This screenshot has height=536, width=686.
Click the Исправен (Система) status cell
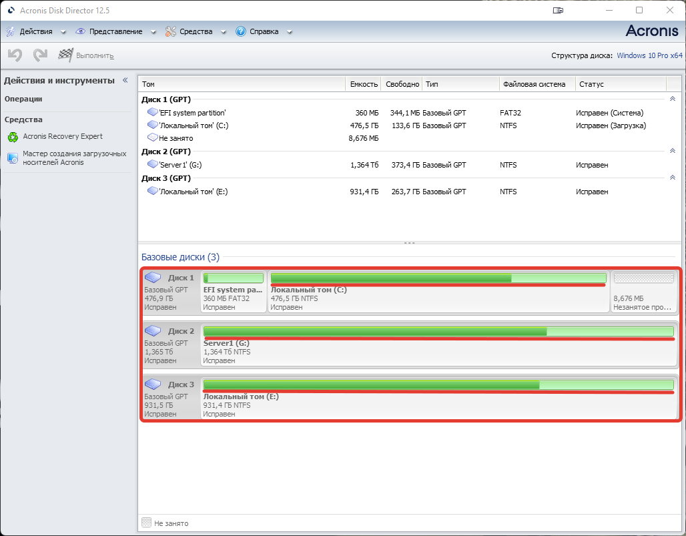[609, 113]
